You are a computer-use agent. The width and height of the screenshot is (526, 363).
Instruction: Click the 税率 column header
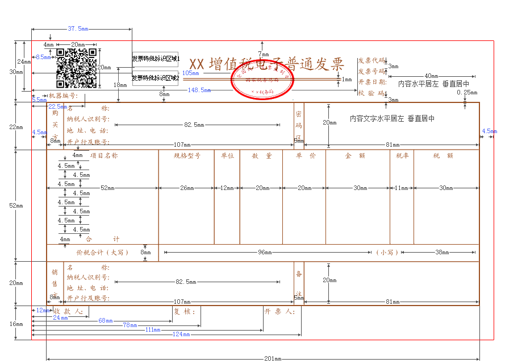pyautogui.click(x=402, y=156)
